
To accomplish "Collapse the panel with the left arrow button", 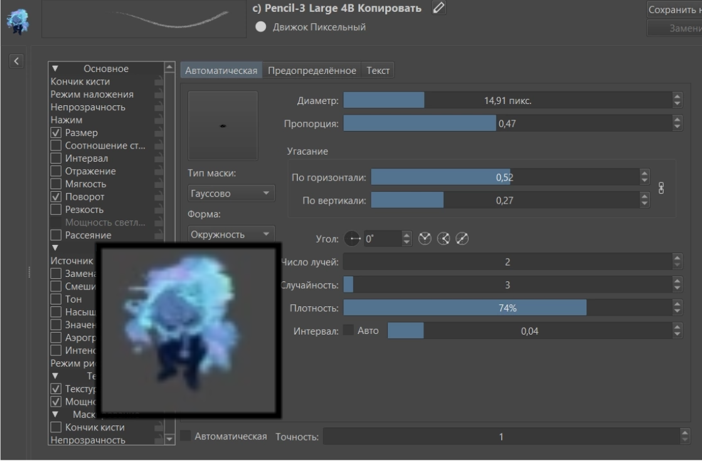I will pos(16,61).
